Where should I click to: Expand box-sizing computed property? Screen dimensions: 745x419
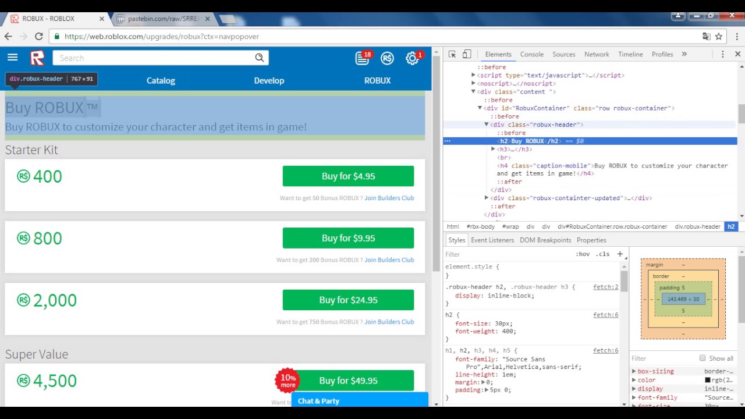pos(634,371)
